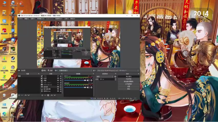Toggle visibility eye of 文本 (GDI+) source
This screenshot has width=218, height=122.
click(x=58, y=83)
